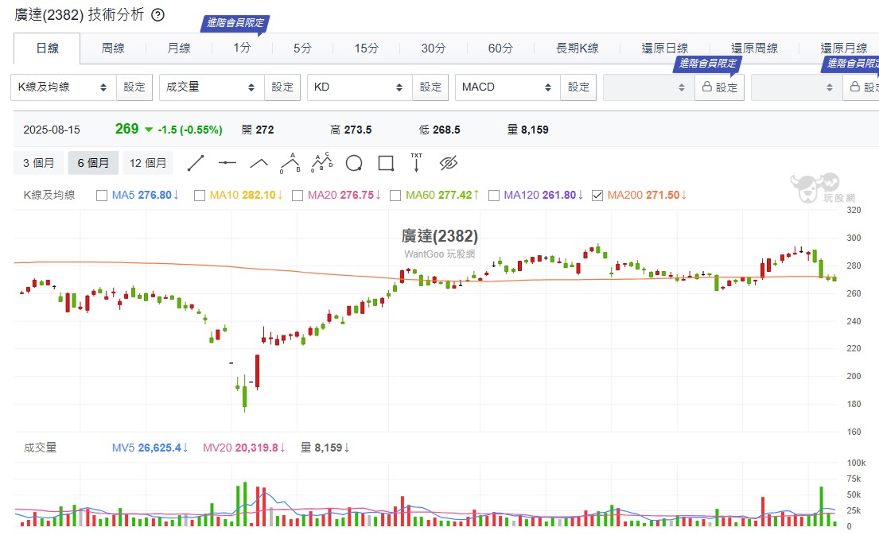Switch to the 還原日線 tab
Screen dimensions: 879x535
click(665, 48)
